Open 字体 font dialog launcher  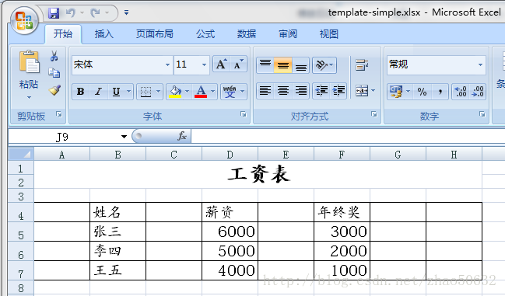244,114
